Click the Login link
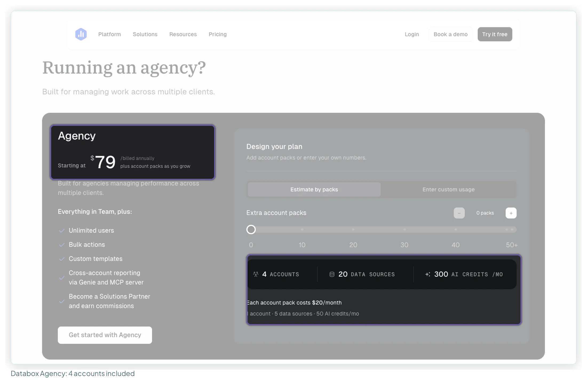Viewport: 587px width, 384px height. [x=412, y=34]
